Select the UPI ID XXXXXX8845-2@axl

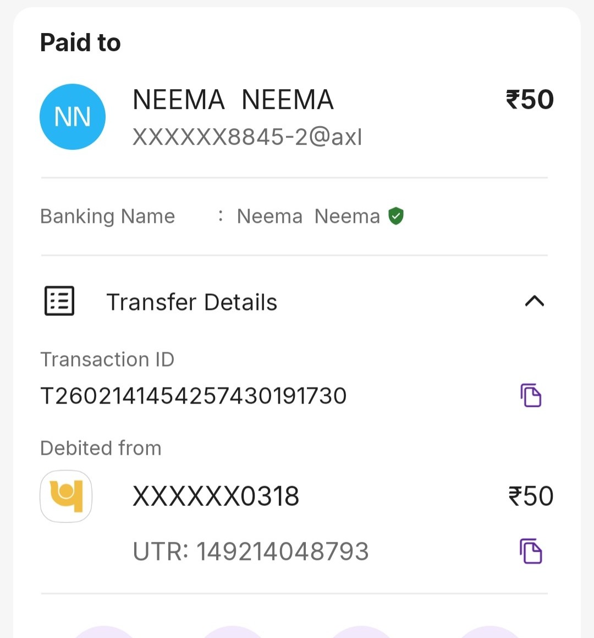(x=248, y=137)
